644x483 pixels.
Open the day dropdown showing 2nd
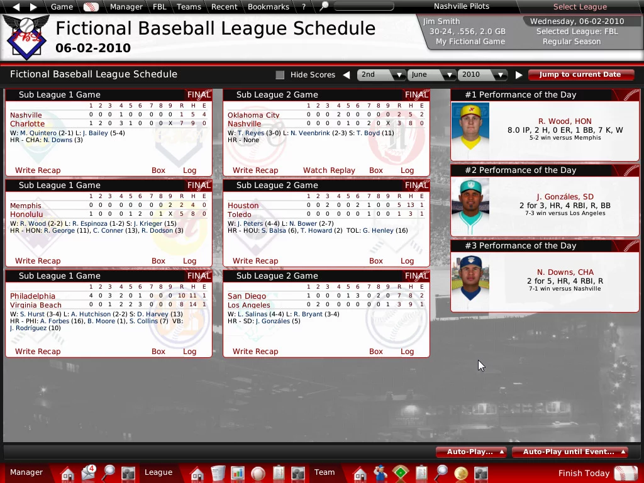tap(380, 75)
